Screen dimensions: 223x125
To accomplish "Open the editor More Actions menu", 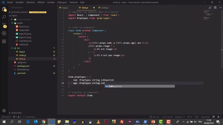I will click(220, 8).
